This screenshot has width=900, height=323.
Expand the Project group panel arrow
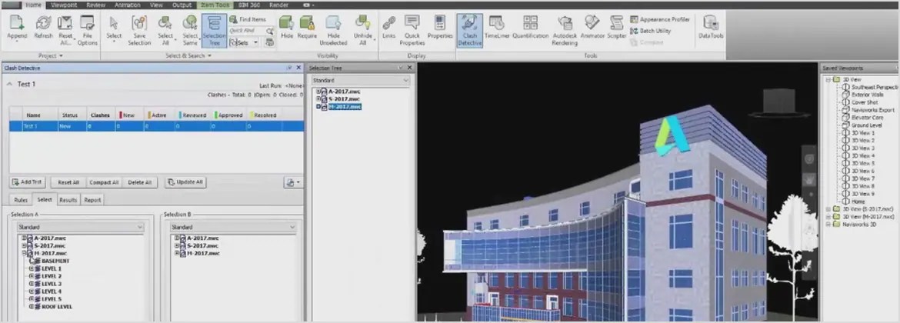[x=60, y=55]
